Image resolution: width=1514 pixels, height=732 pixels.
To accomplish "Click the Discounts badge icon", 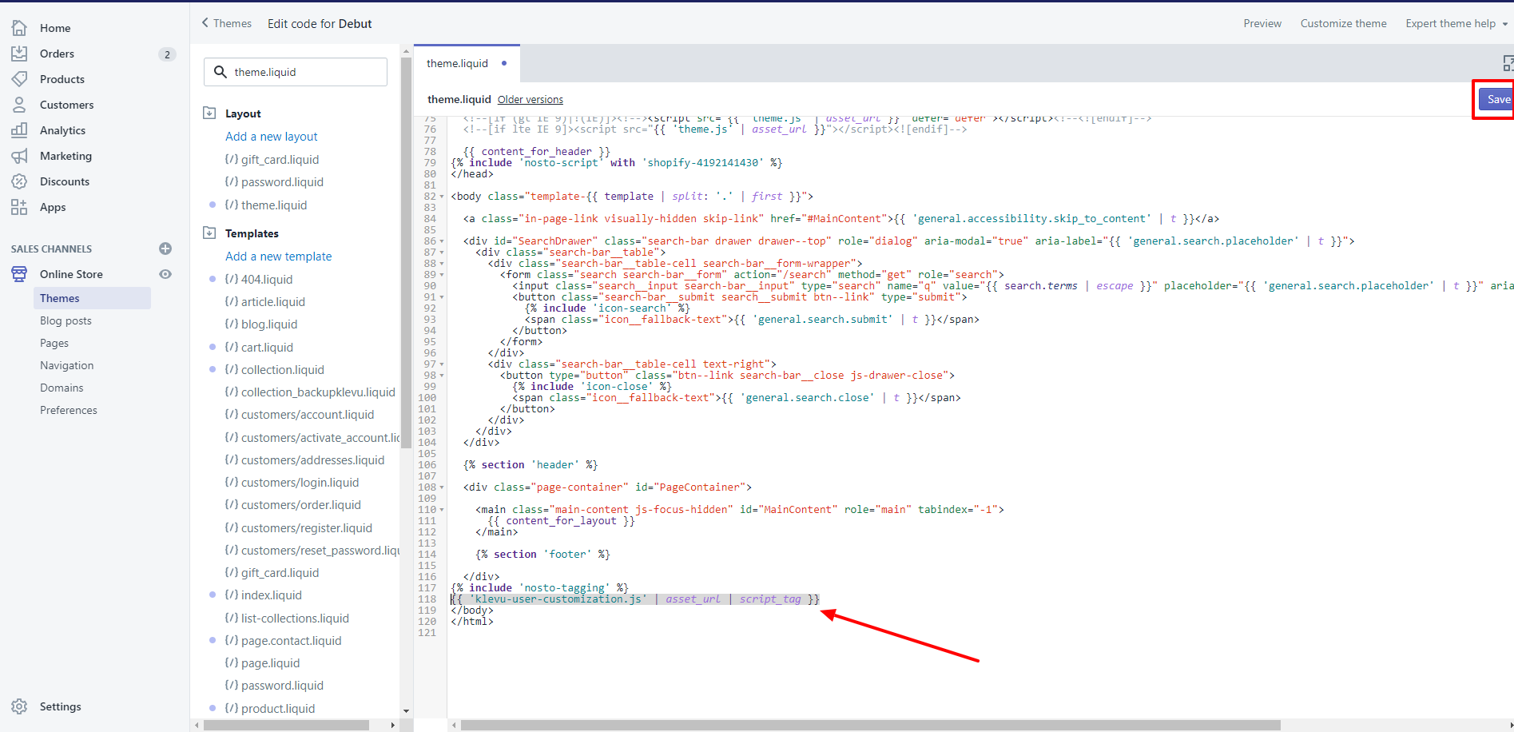I will pyautogui.click(x=19, y=181).
